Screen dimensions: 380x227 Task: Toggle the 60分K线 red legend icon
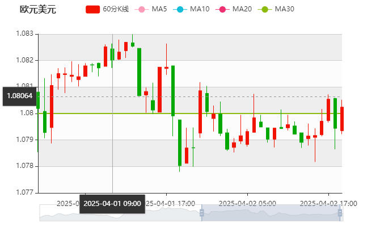[93, 10]
